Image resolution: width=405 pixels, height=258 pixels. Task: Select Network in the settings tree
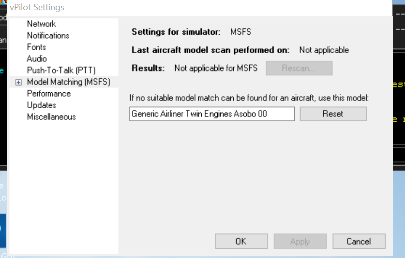[41, 24]
